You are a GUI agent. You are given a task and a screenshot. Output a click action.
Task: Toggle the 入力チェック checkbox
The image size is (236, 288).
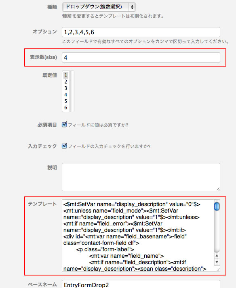pos(64,146)
